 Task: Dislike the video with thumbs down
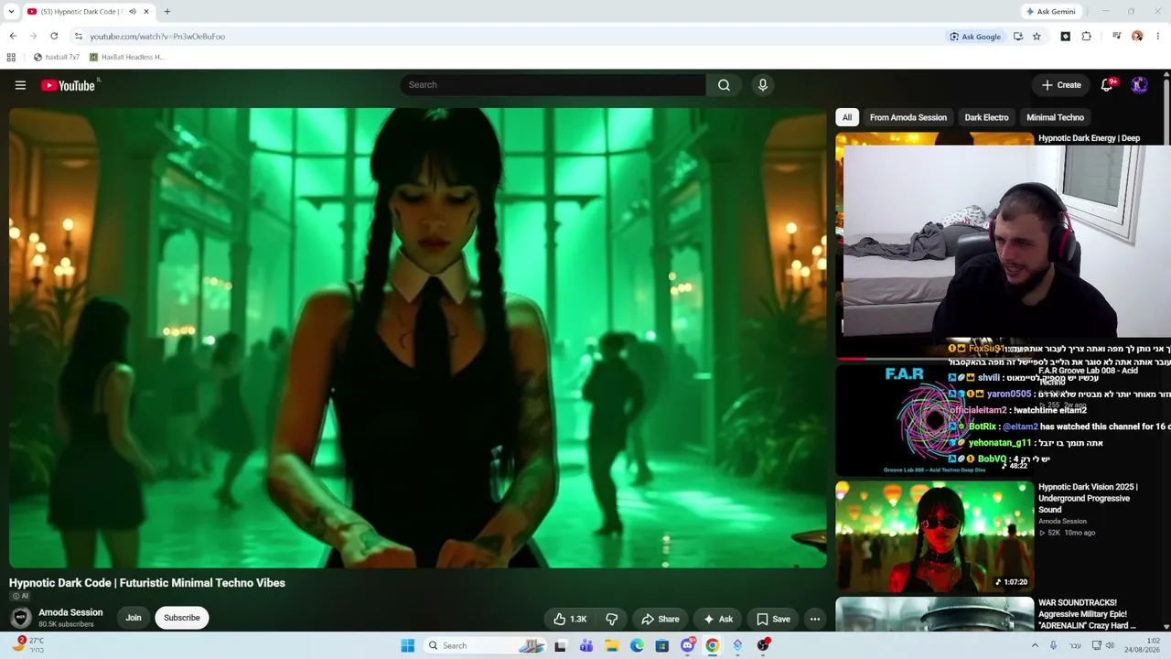[611, 619]
